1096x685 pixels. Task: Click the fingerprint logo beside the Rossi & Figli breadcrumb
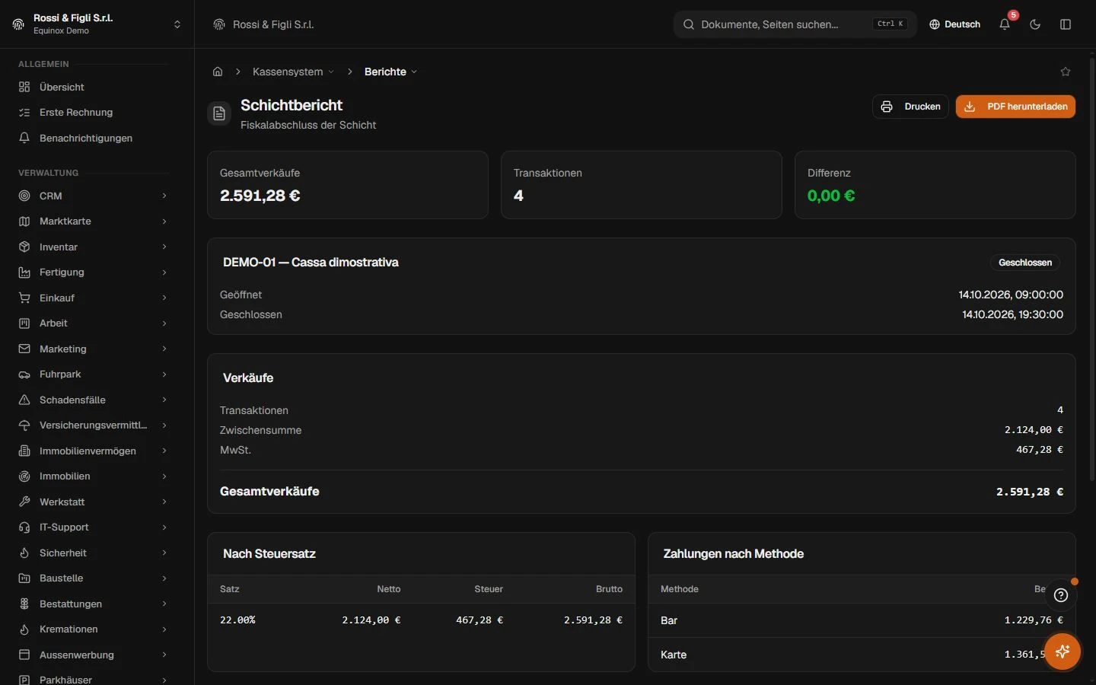[219, 24]
